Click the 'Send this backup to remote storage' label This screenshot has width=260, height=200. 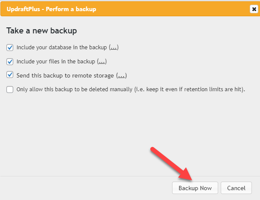65,75
